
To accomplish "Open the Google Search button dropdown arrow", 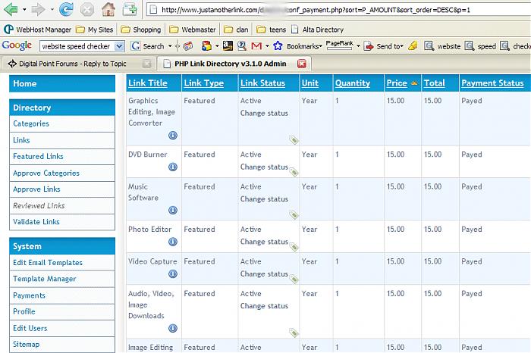I will pyautogui.click(x=170, y=46).
